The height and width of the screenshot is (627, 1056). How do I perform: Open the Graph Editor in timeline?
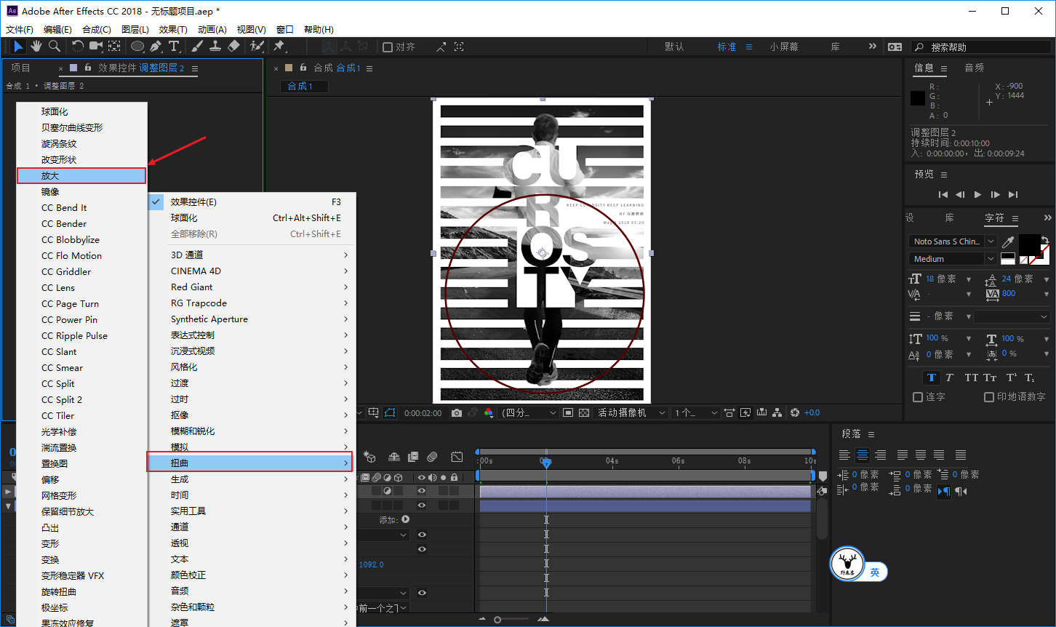coord(457,457)
